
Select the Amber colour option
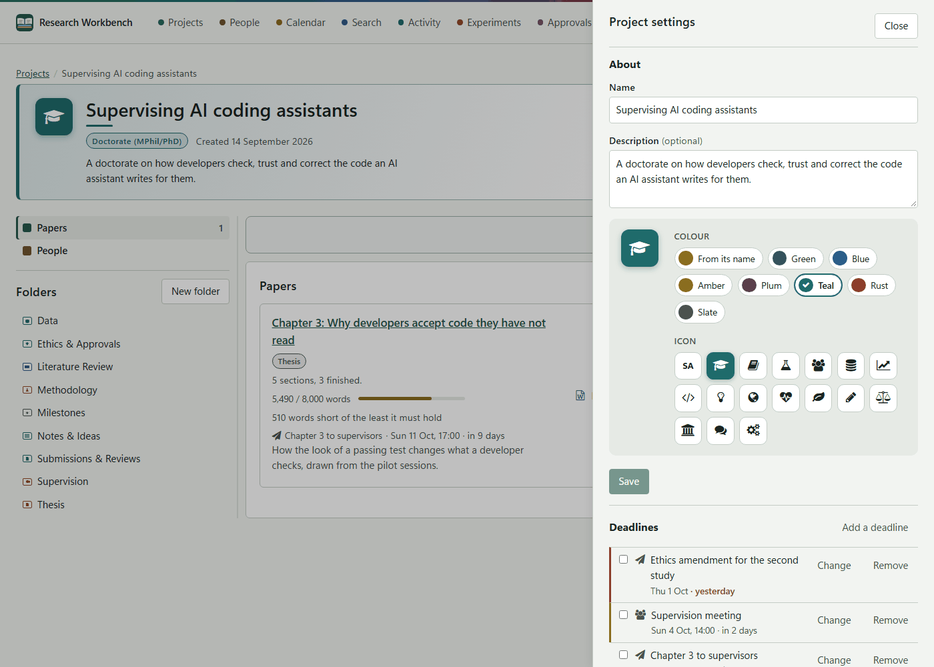click(703, 285)
